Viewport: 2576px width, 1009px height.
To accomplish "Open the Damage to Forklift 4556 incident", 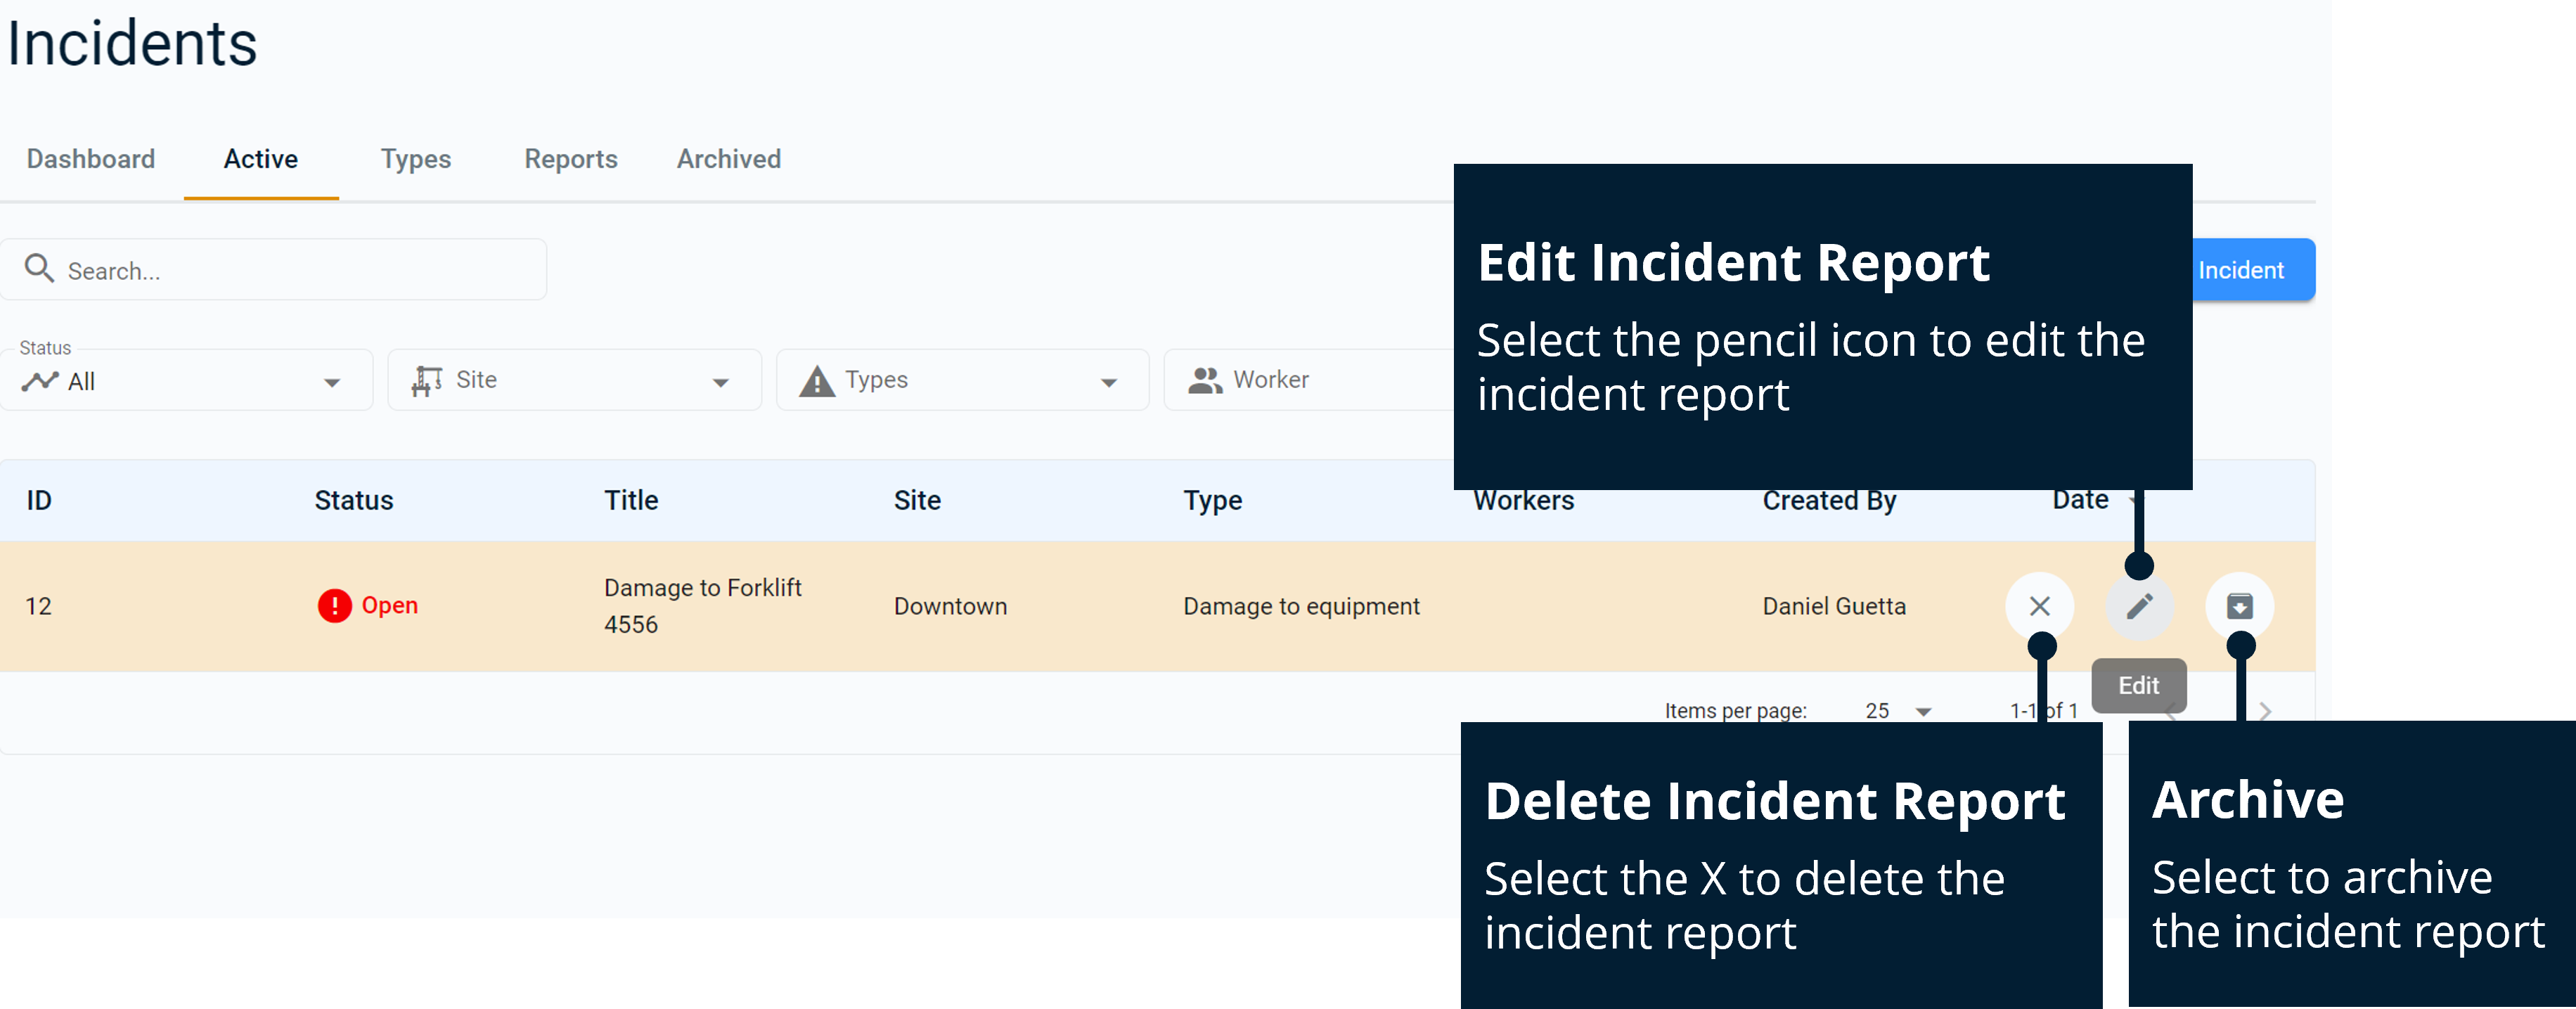I will 703,605.
